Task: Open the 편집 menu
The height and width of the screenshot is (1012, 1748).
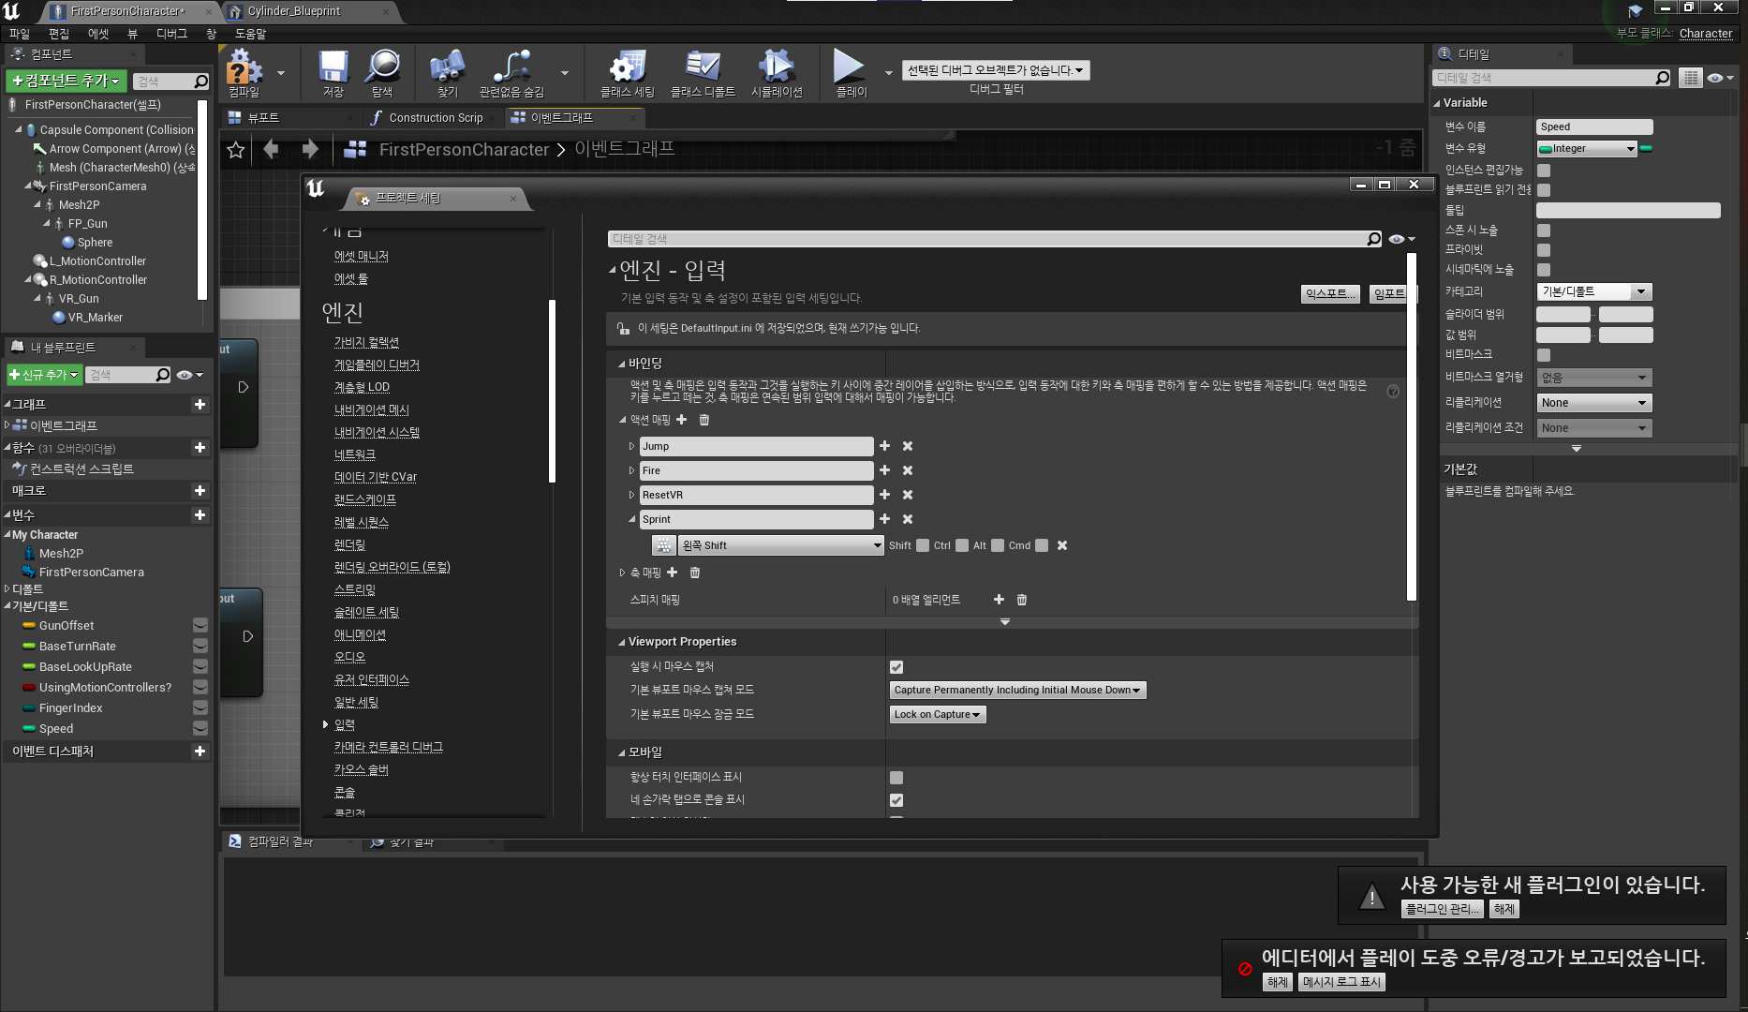Action: (x=59, y=34)
